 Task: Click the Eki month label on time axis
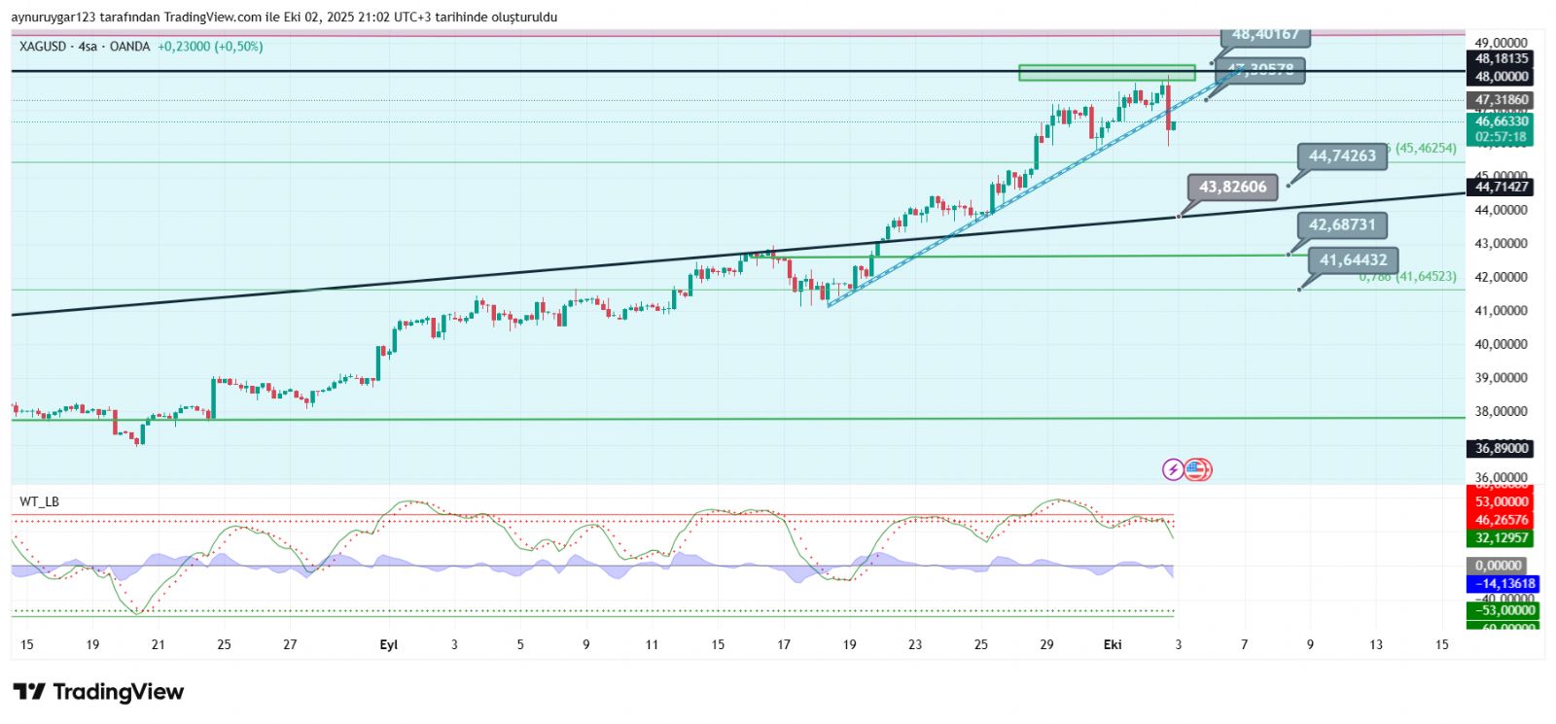point(1113,644)
